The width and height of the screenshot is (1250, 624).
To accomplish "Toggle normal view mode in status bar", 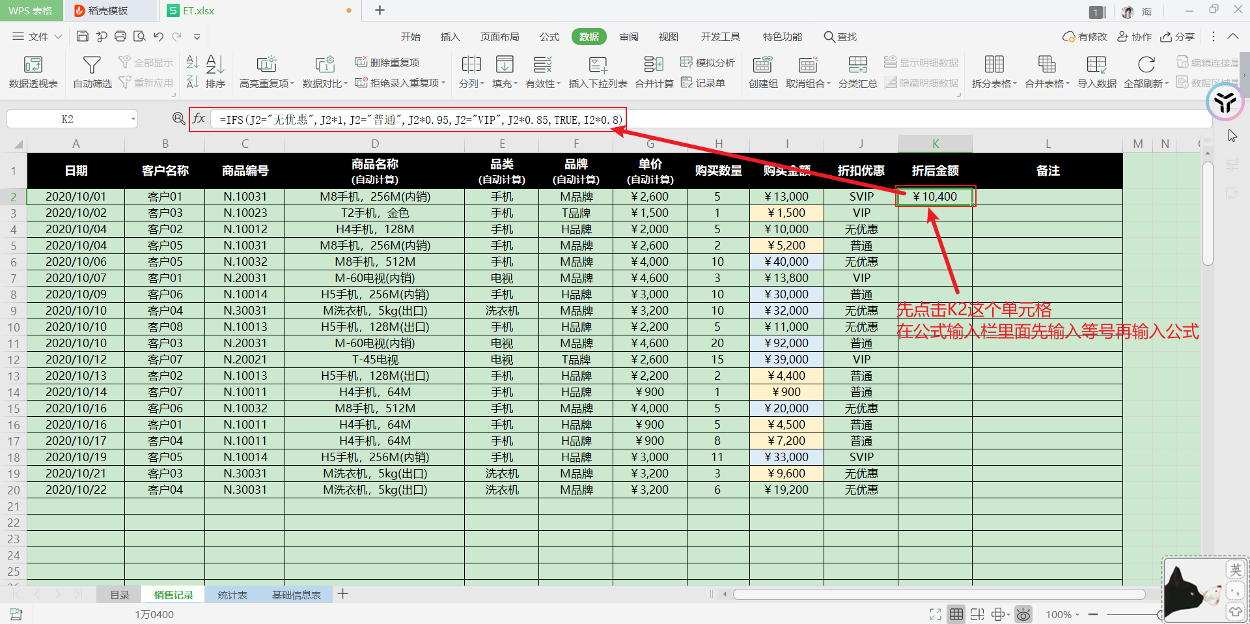I will point(956,614).
